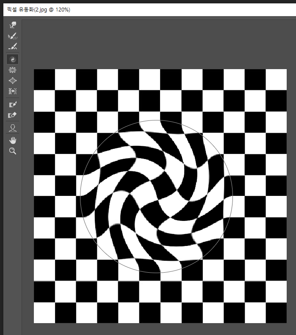The height and width of the screenshot is (335, 296).
Task: Select the Reconstruct tool
Action: point(13,36)
